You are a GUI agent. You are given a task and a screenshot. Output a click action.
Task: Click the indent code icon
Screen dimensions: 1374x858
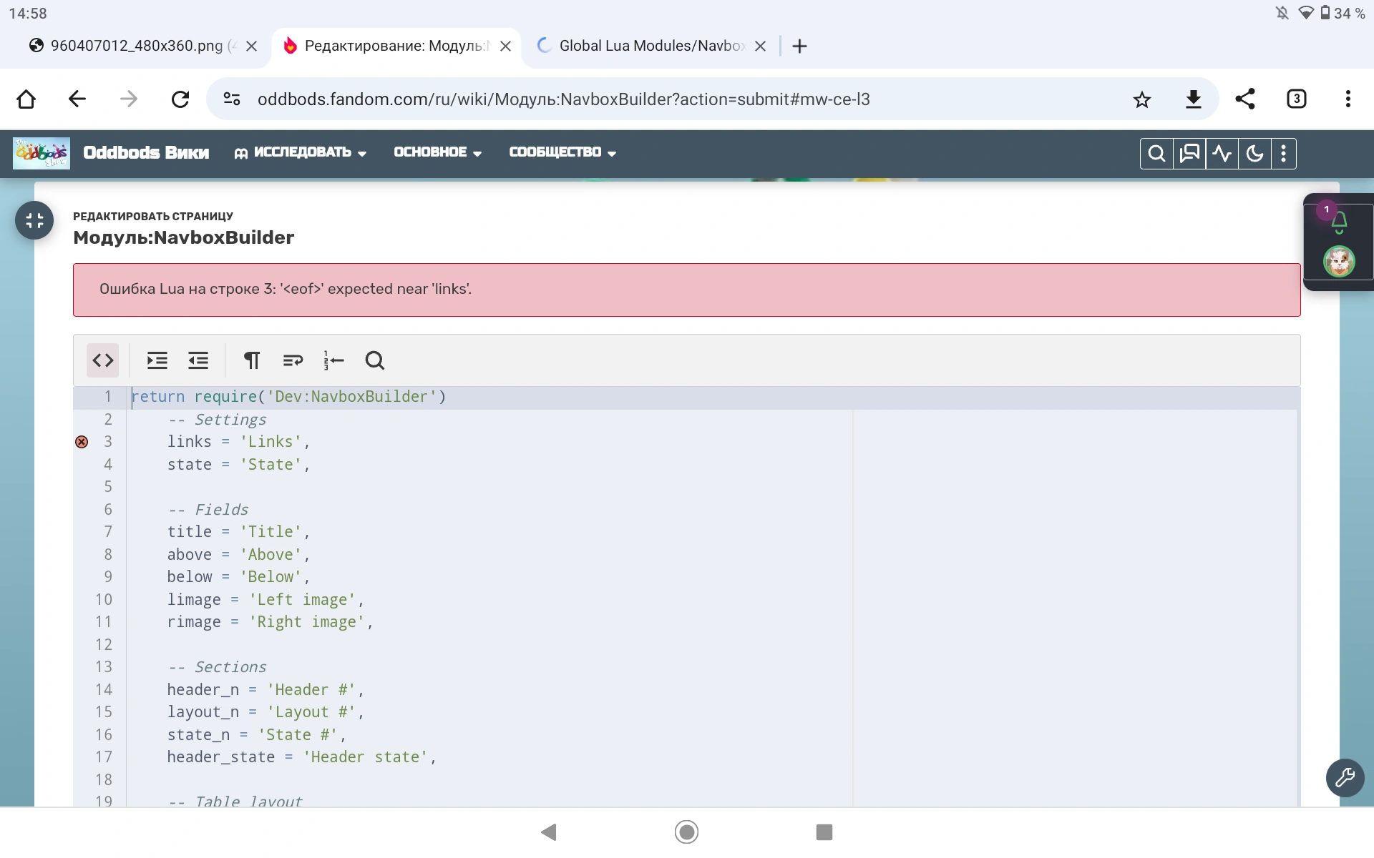tap(157, 360)
